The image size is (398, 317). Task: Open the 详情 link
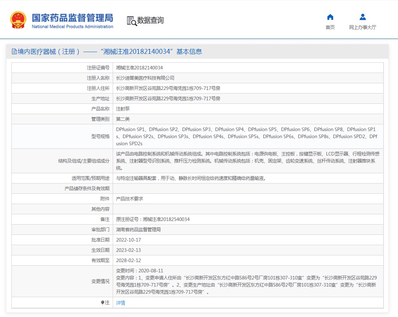pyautogui.click(x=120, y=303)
